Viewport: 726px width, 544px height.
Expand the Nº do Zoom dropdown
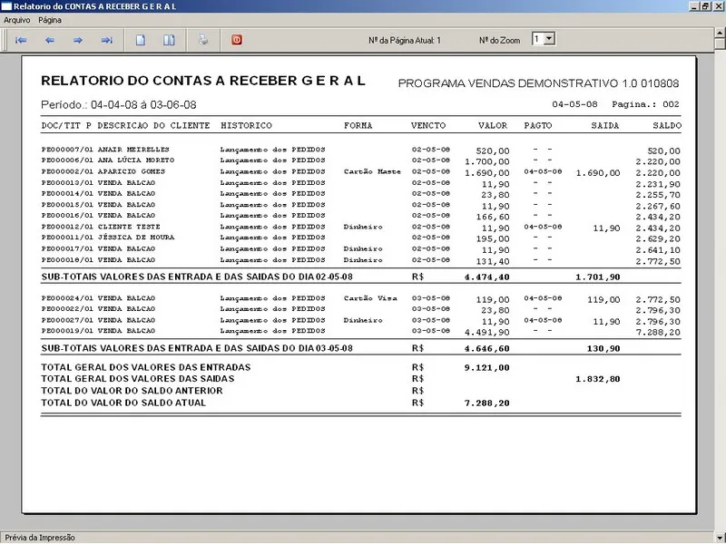tap(549, 39)
